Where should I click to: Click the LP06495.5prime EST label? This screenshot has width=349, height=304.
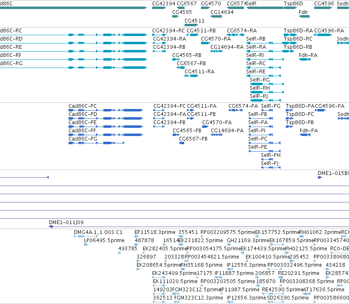click(104, 240)
